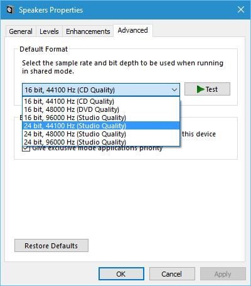Click the Default Format combo box field
The image size is (251, 286).
pyautogui.click(x=101, y=90)
